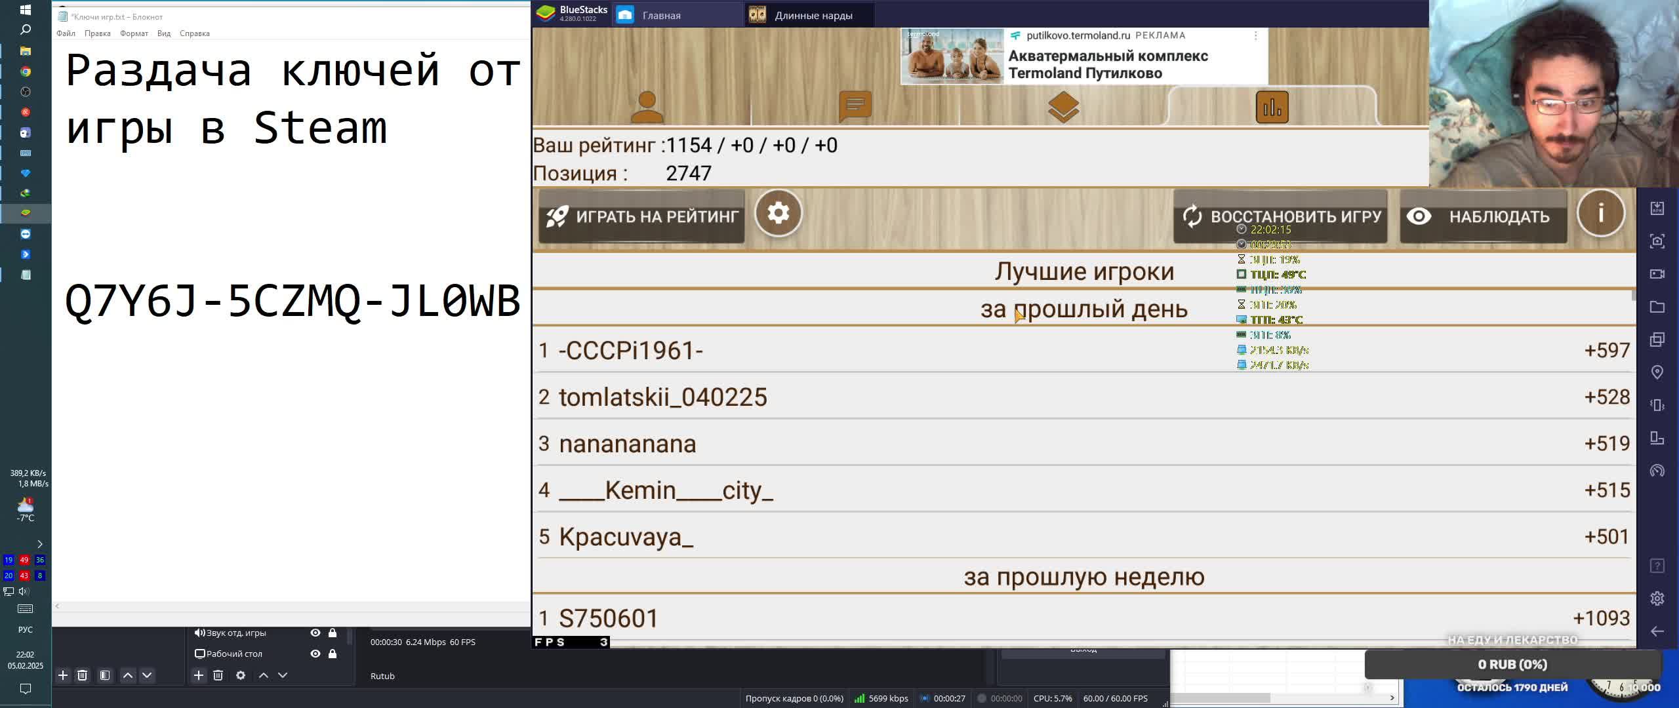Toggle visibility of 'Рабочий стол' source
1679x708 pixels.
pyautogui.click(x=315, y=654)
